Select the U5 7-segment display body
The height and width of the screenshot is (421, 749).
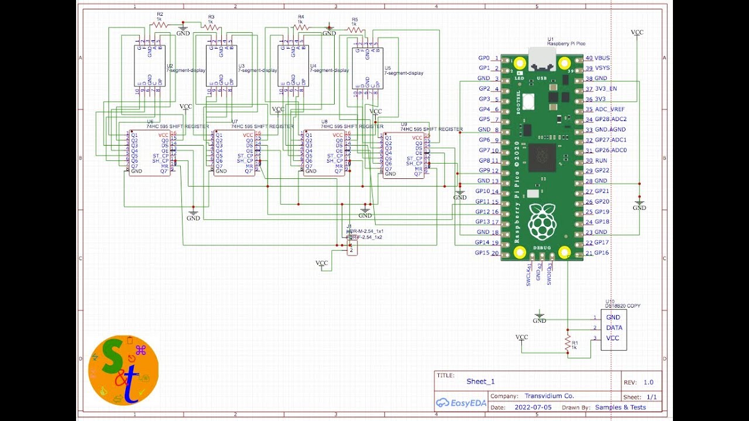[x=367, y=68]
